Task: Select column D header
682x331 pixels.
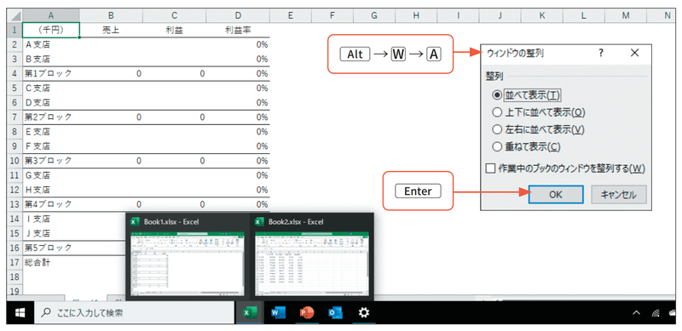Action: (x=238, y=15)
